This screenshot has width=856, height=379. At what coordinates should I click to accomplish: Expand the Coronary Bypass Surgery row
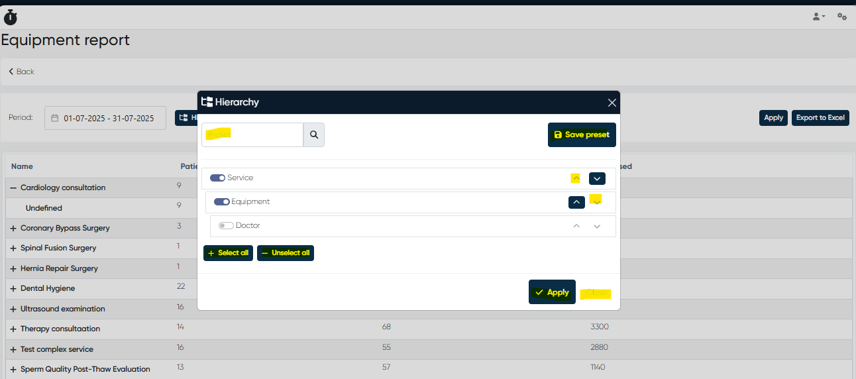pyautogui.click(x=13, y=228)
